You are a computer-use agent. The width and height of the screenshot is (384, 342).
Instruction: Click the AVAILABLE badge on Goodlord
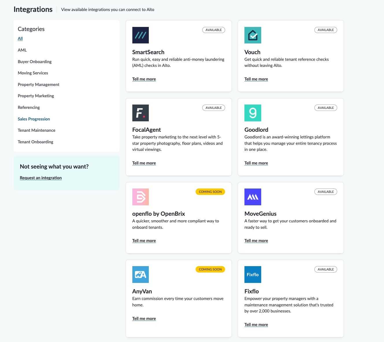(x=326, y=108)
